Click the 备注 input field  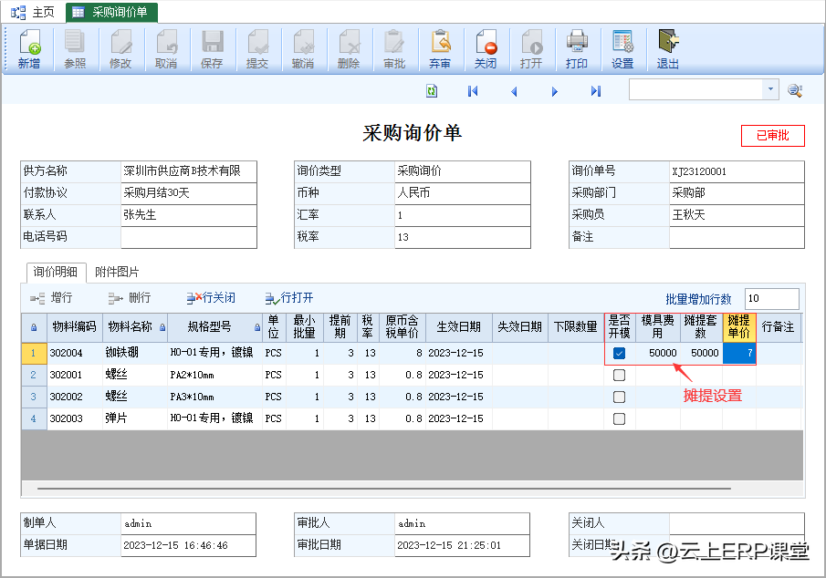(x=737, y=237)
